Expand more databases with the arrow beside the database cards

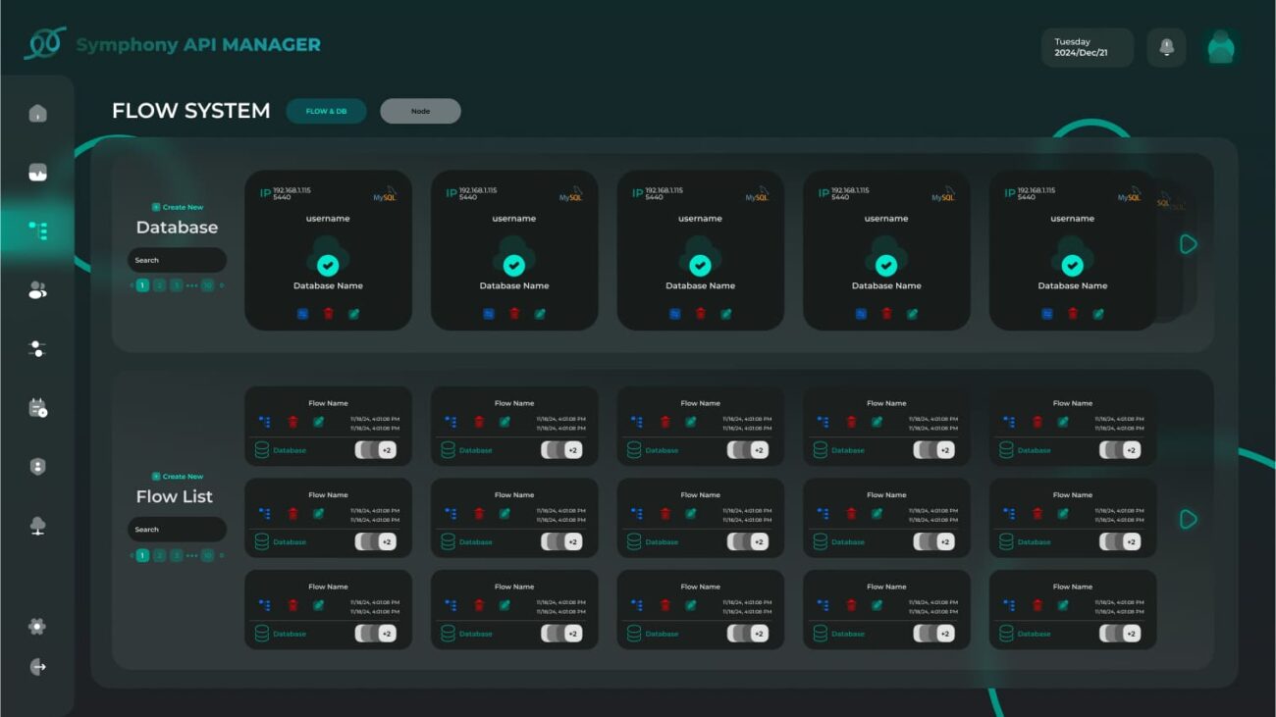1188,244
